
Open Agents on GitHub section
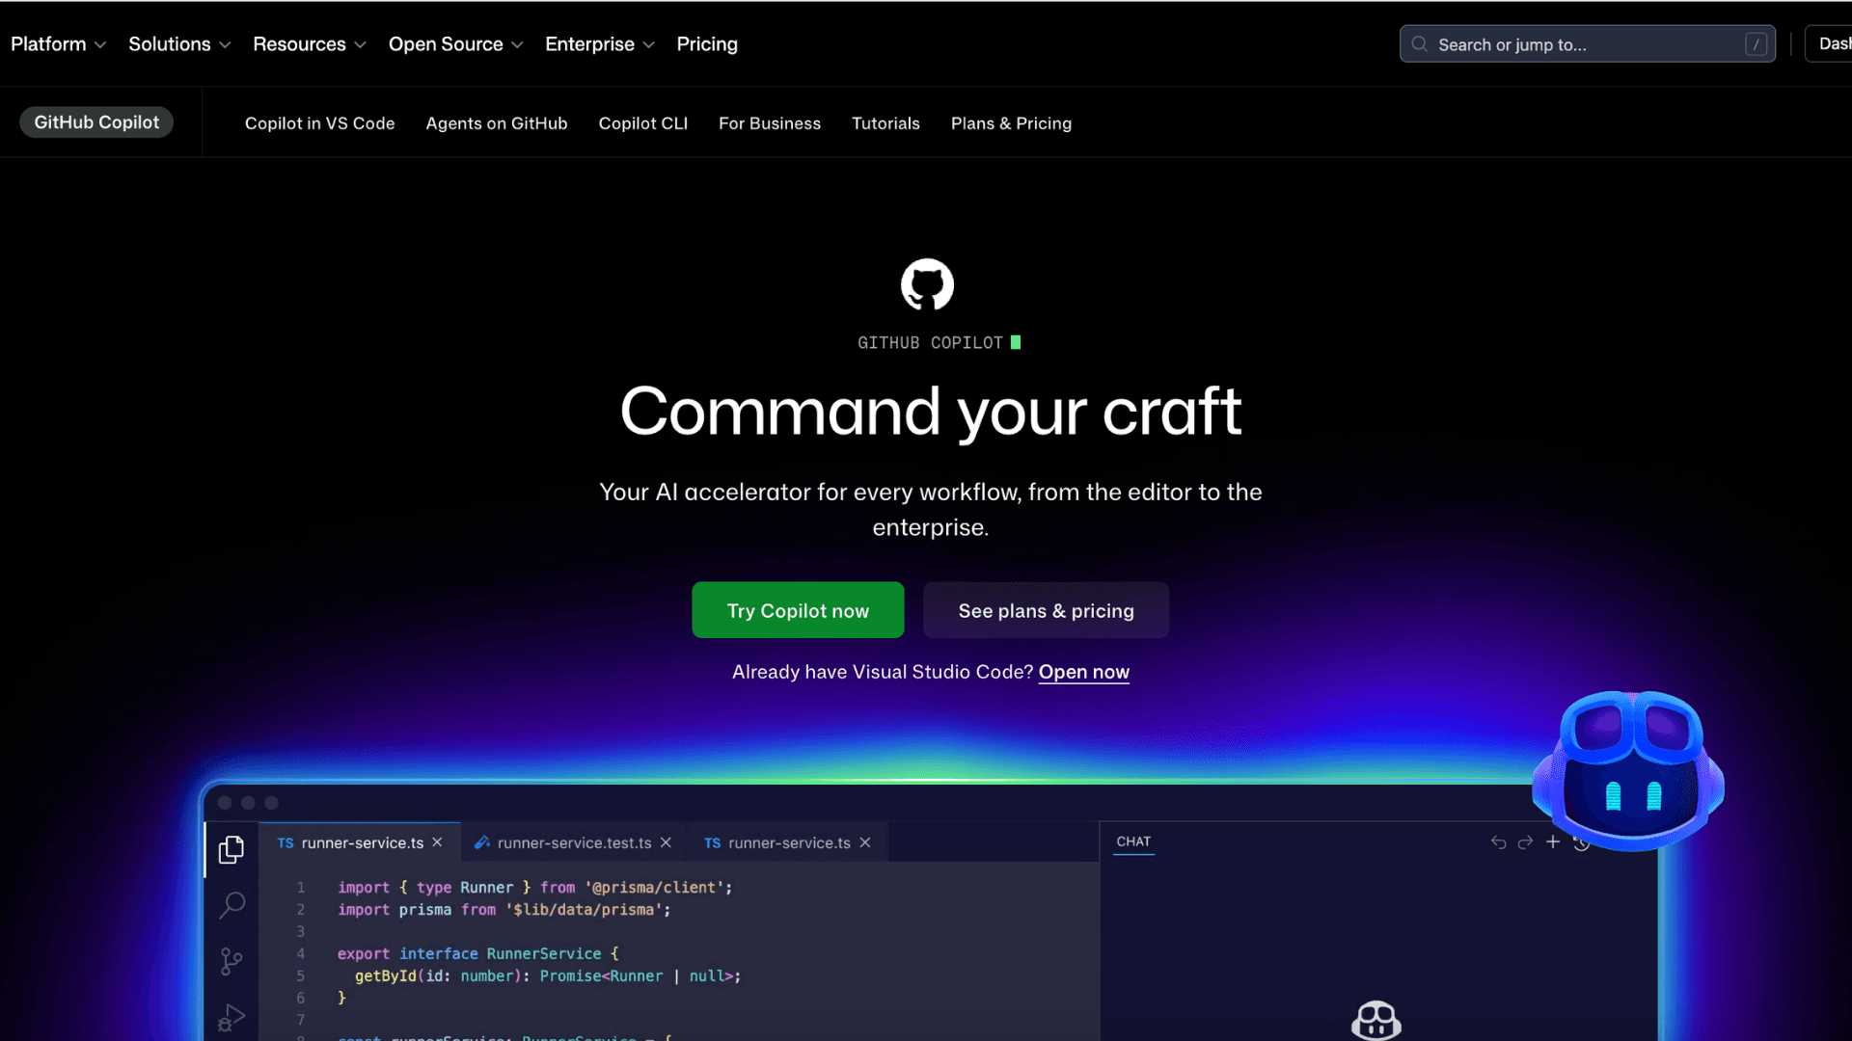(x=497, y=123)
